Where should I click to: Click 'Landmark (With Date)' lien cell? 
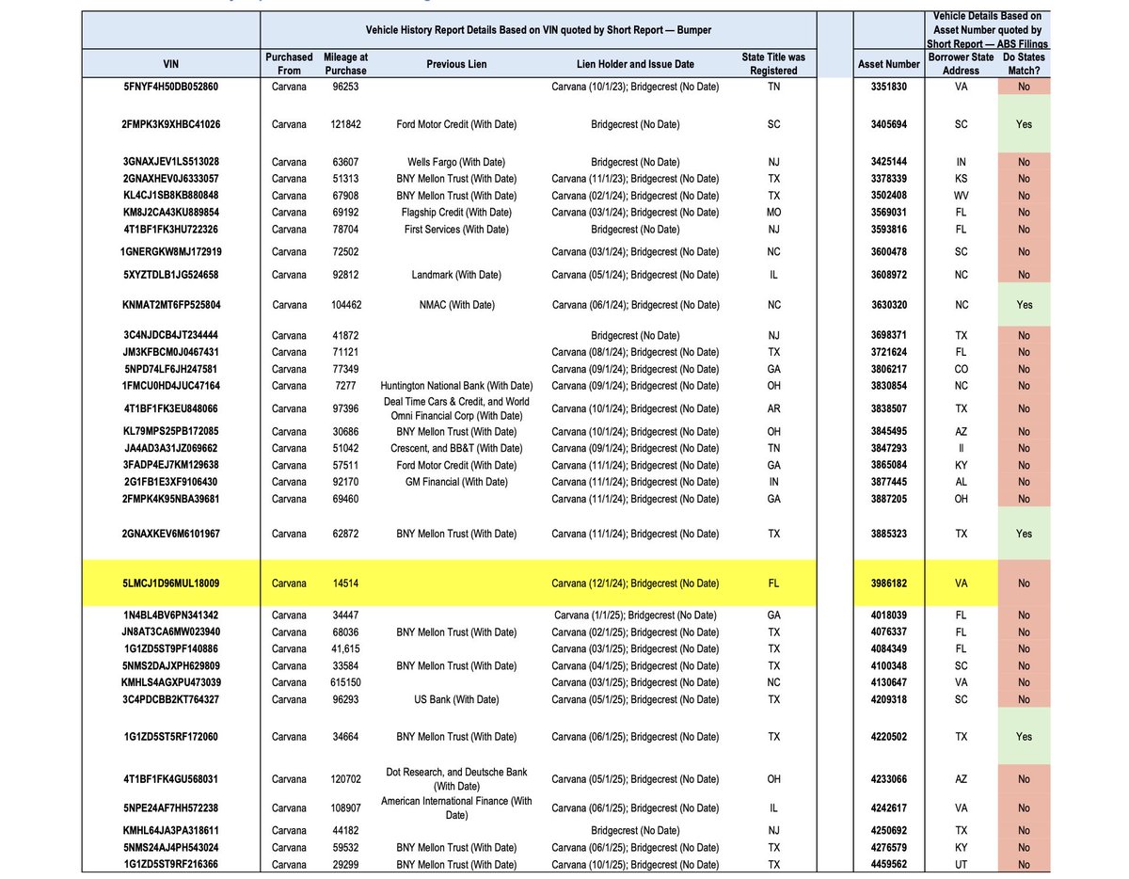(456, 275)
